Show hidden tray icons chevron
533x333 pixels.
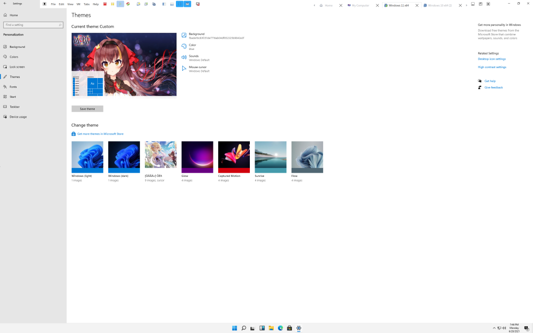click(x=494, y=328)
